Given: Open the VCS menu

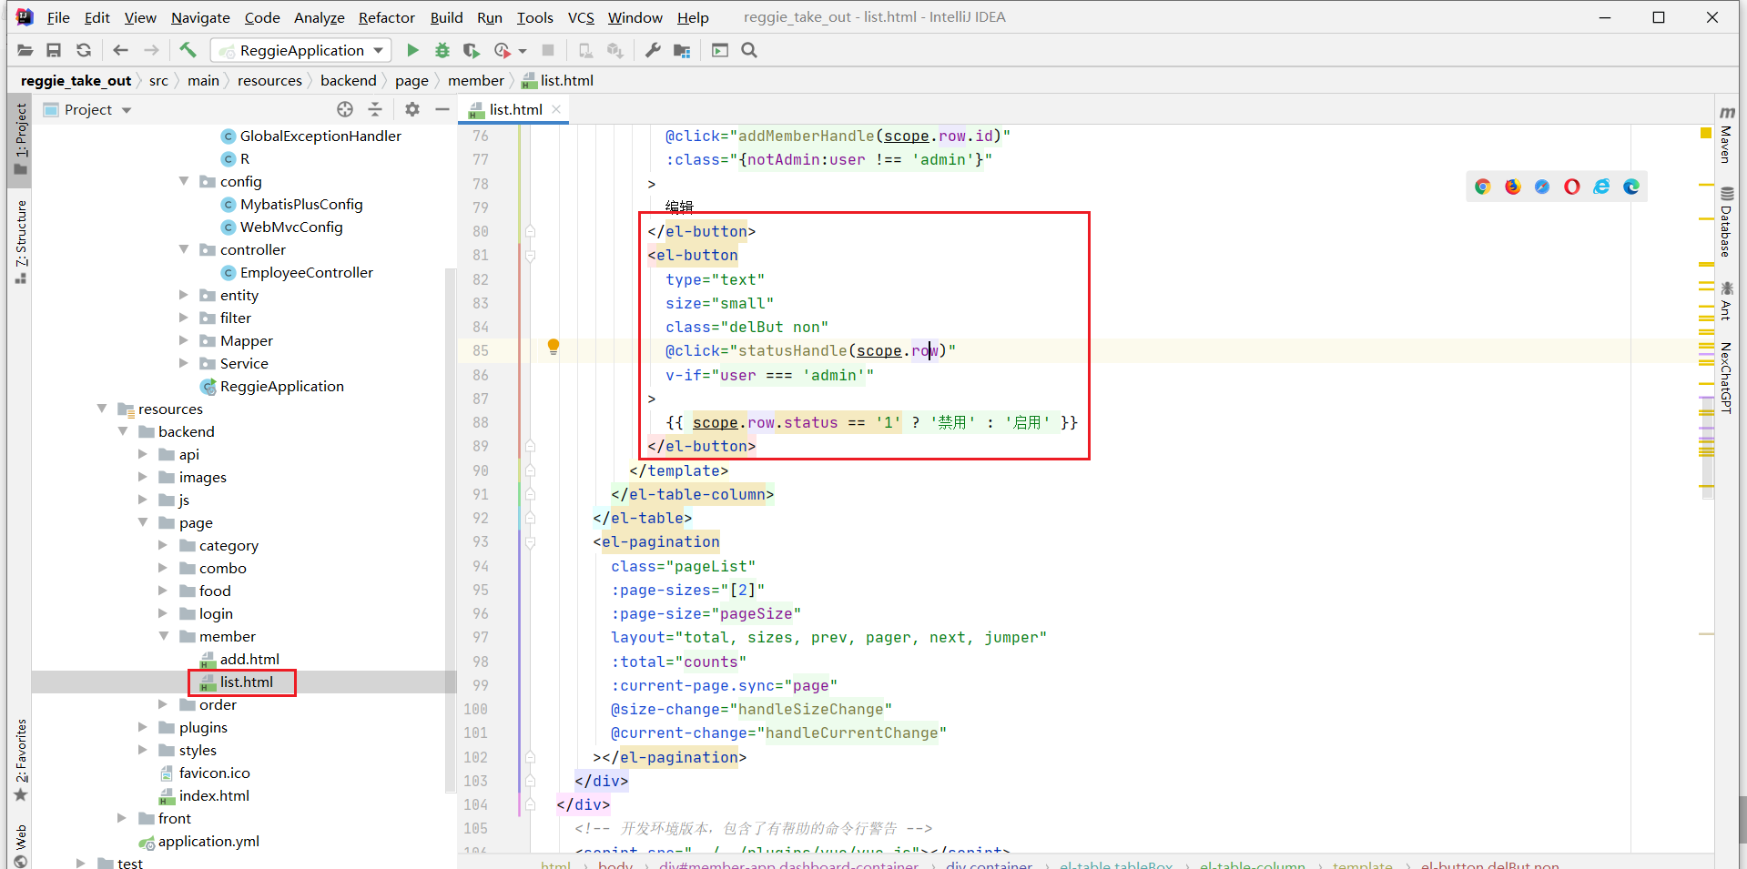Looking at the screenshot, I should pyautogui.click(x=581, y=17).
